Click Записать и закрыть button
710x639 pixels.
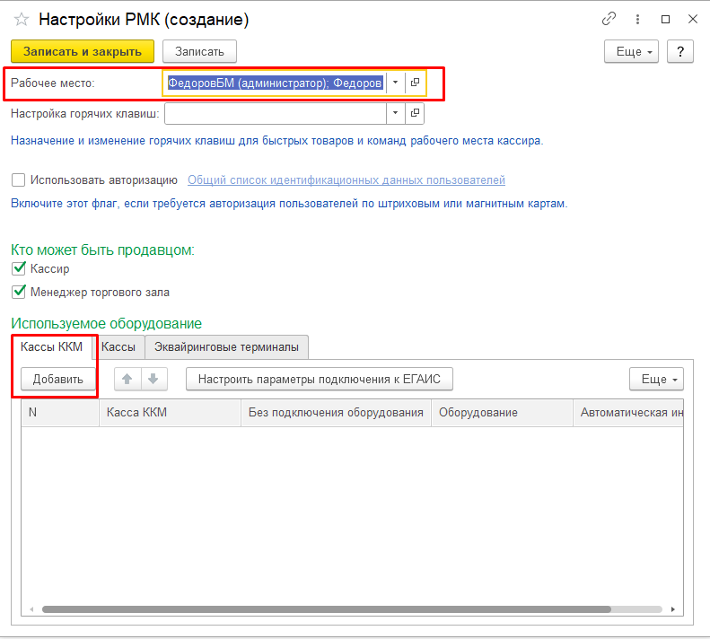[x=83, y=51]
